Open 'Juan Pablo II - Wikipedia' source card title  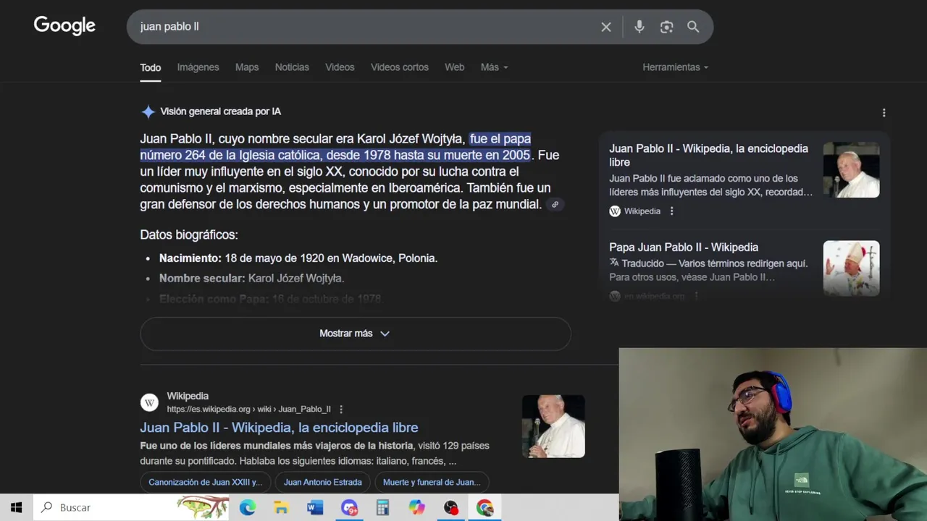point(708,156)
